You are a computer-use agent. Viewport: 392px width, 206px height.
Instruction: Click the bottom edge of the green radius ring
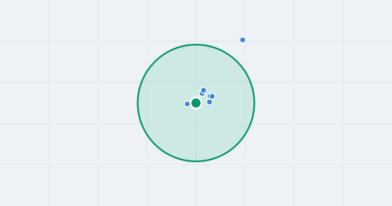pos(196,161)
